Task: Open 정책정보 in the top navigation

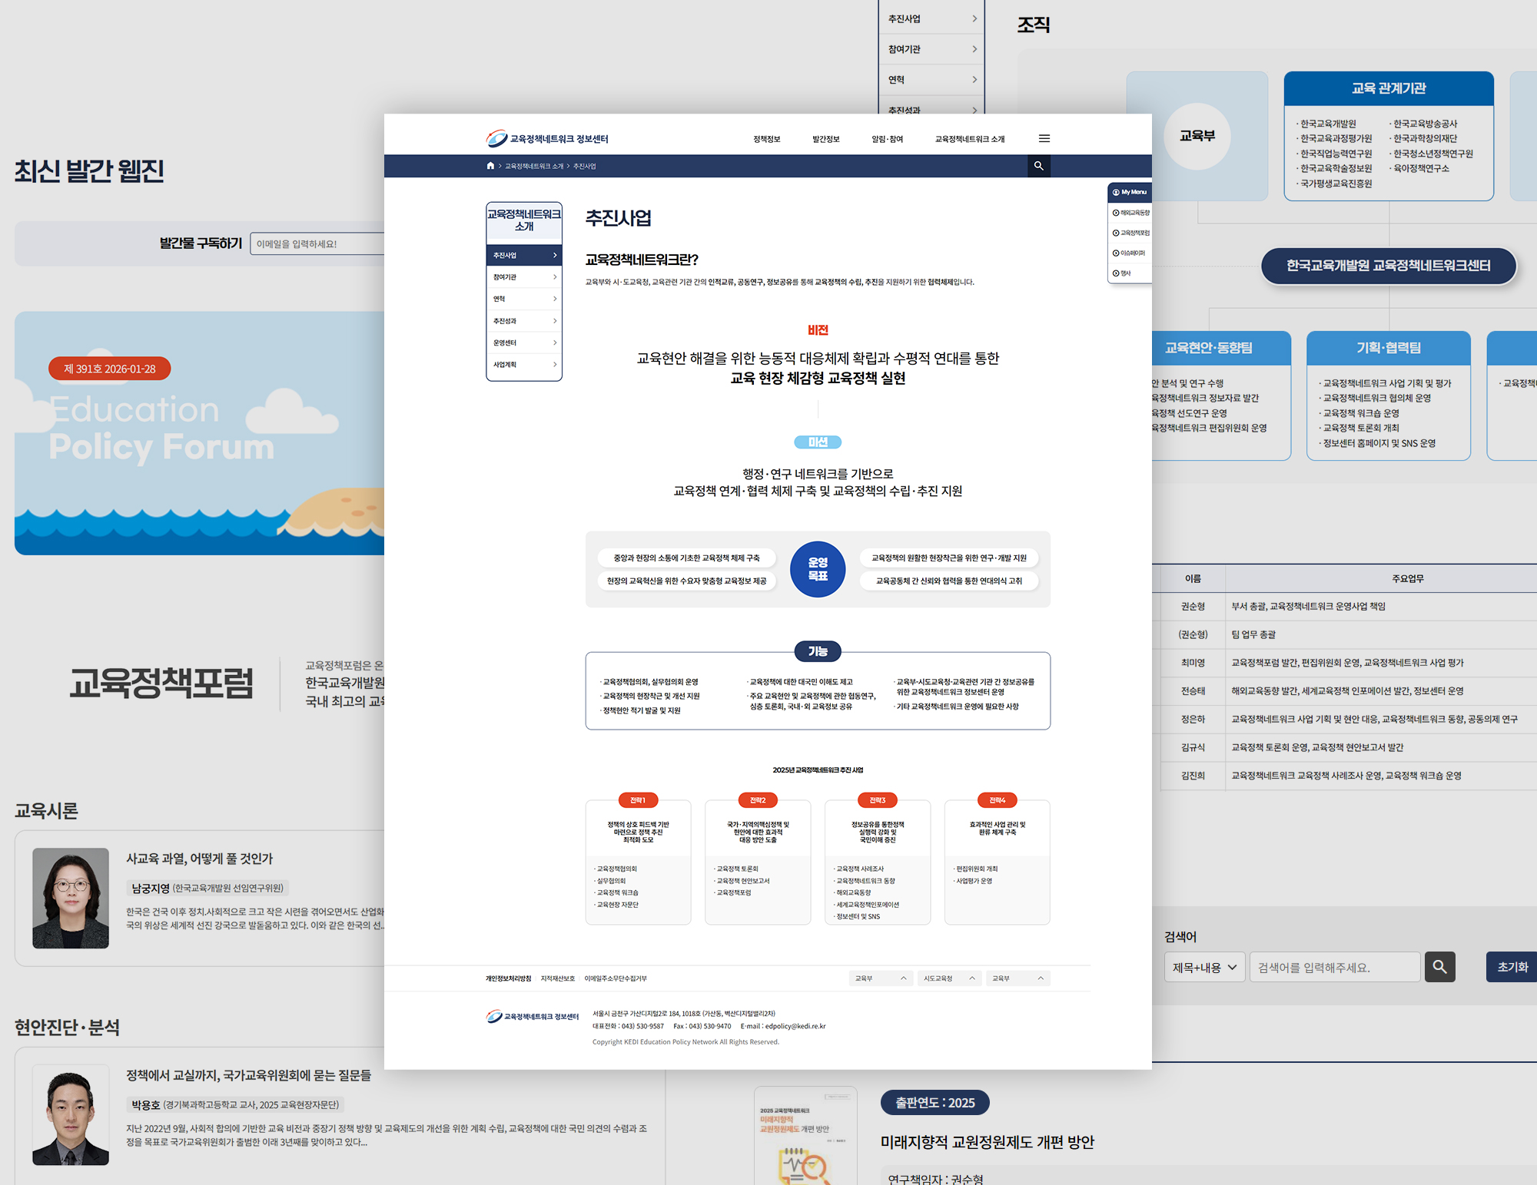Action: (766, 139)
